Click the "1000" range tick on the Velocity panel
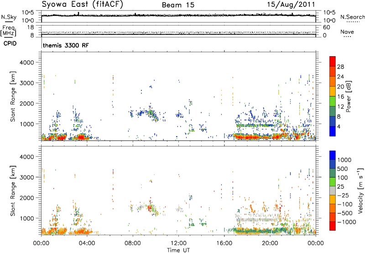The width and height of the screenshot is (365, 253). point(26,218)
